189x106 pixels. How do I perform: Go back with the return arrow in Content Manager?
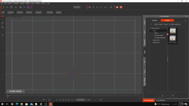click(x=151, y=24)
